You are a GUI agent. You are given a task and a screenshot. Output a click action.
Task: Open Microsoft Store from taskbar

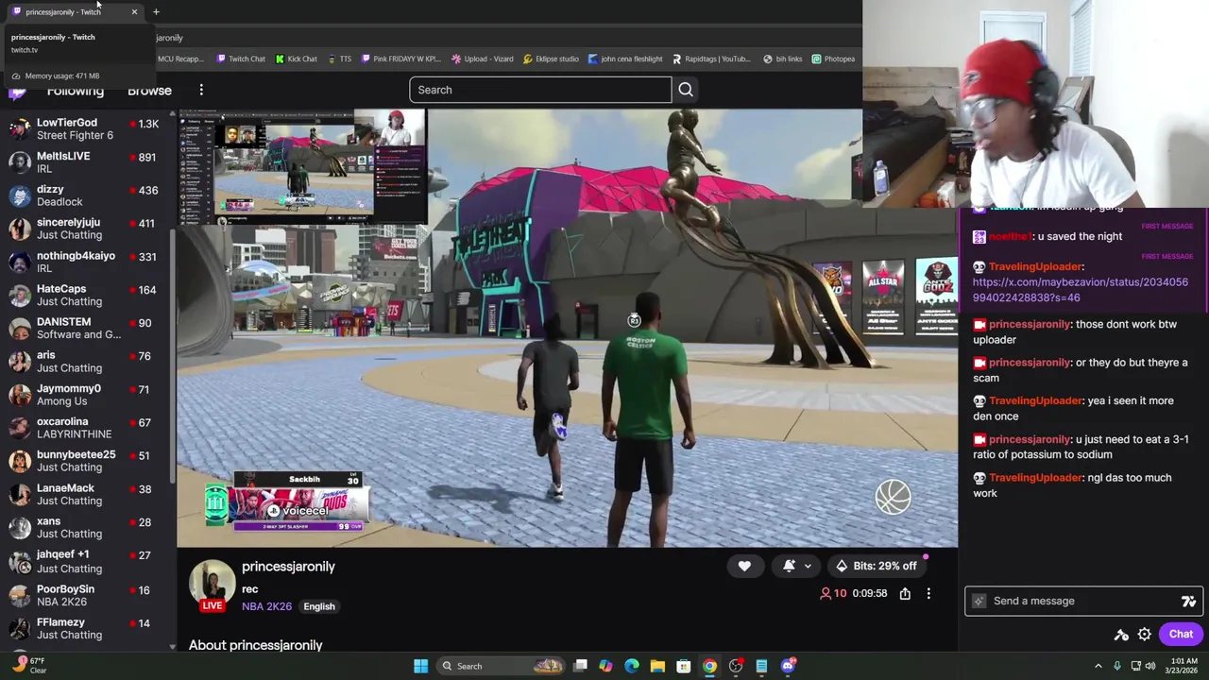tap(683, 666)
